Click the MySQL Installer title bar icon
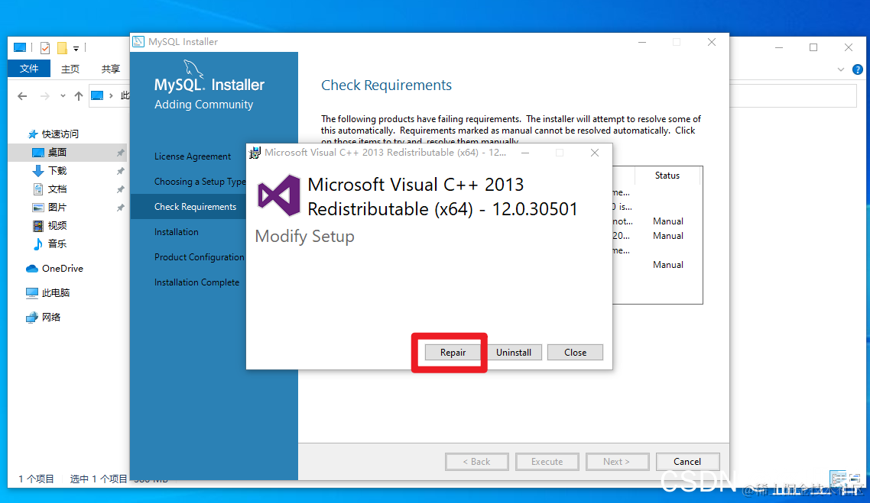The height and width of the screenshot is (503, 870). (x=138, y=41)
